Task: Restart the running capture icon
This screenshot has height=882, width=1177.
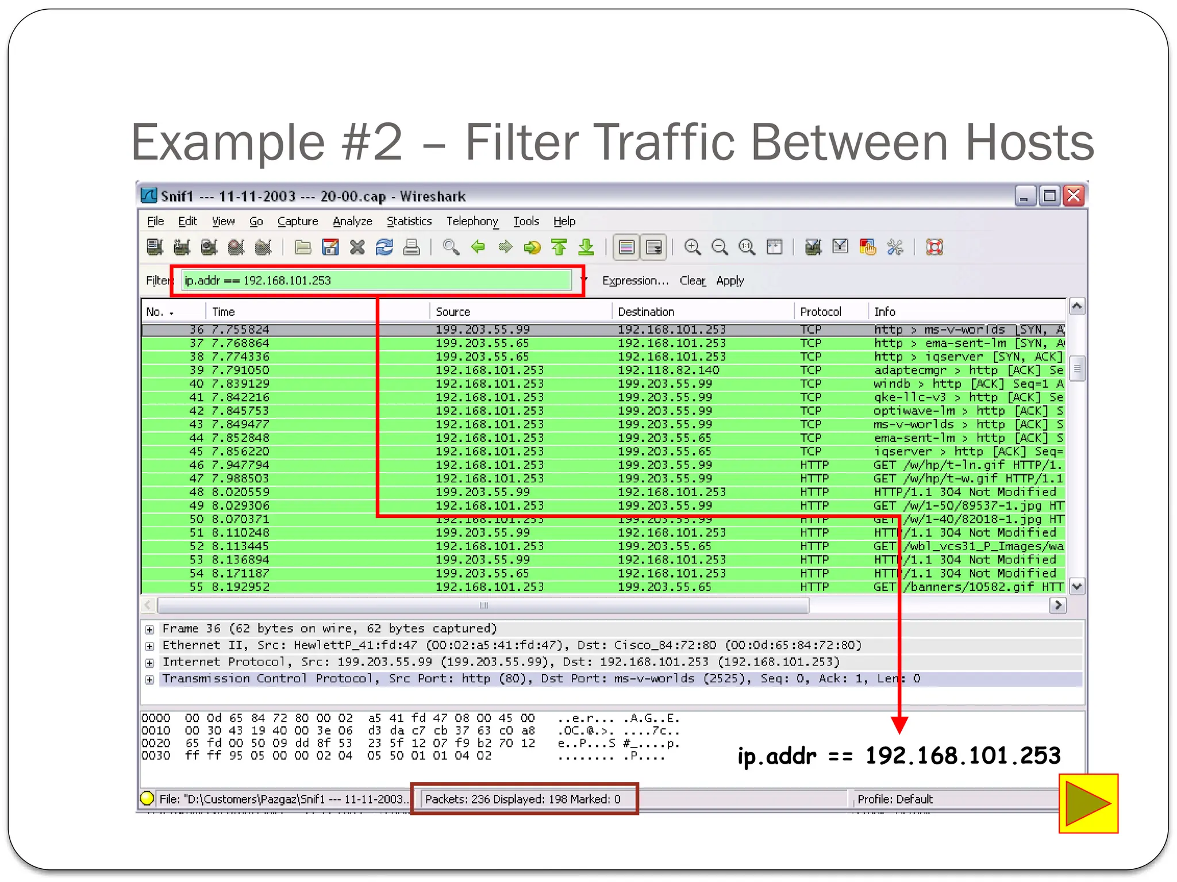Action: [263, 247]
